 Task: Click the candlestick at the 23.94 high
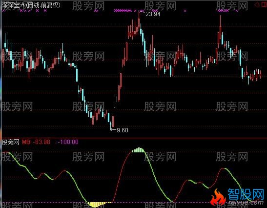pyautogui.click(x=139, y=21)
